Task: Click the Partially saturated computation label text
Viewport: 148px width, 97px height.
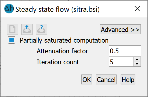Action: (x=64, y=40)
